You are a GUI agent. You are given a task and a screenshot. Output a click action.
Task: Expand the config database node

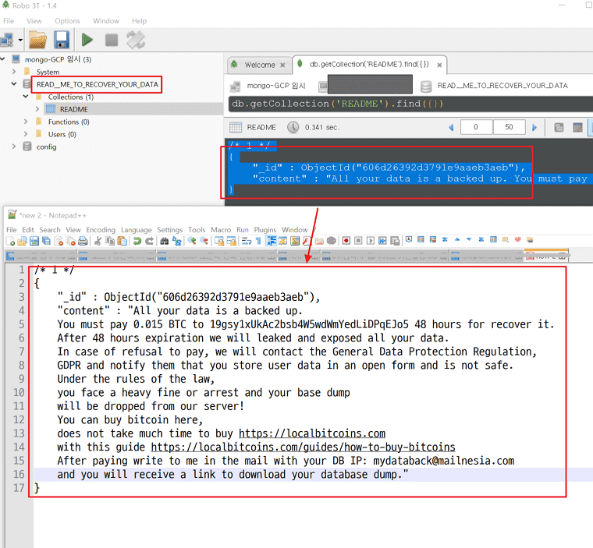tap(14, 147)
